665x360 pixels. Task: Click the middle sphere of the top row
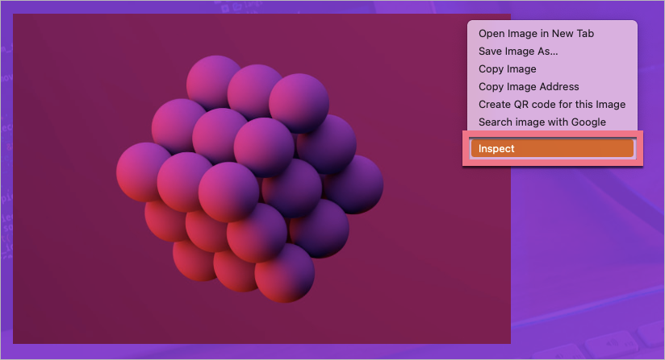(255, 90)
